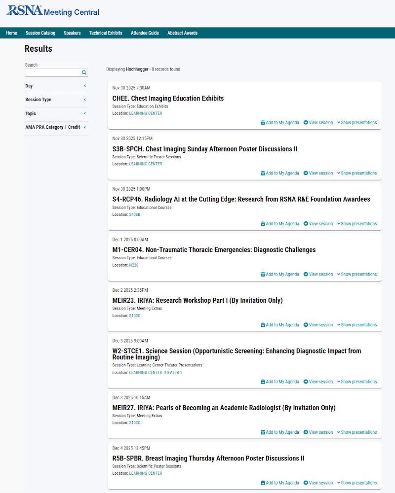View session S3B-SPCH Chest Imaging Sunday posters
This screenshot has height=493, width=395.
pos(318,173)
